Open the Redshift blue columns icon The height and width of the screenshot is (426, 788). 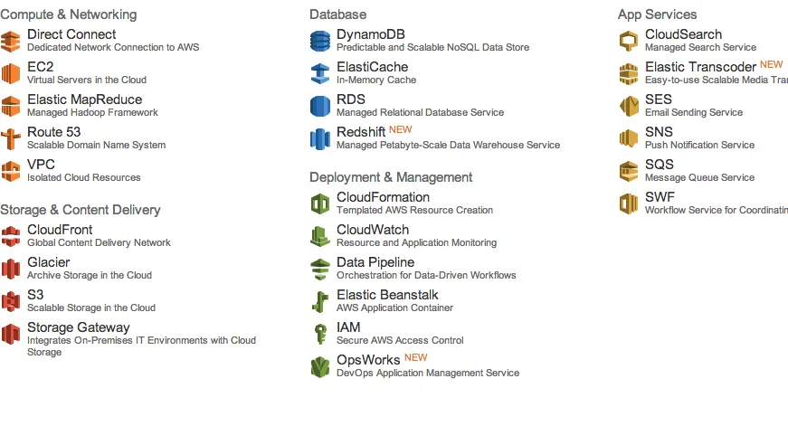(320, 138)
